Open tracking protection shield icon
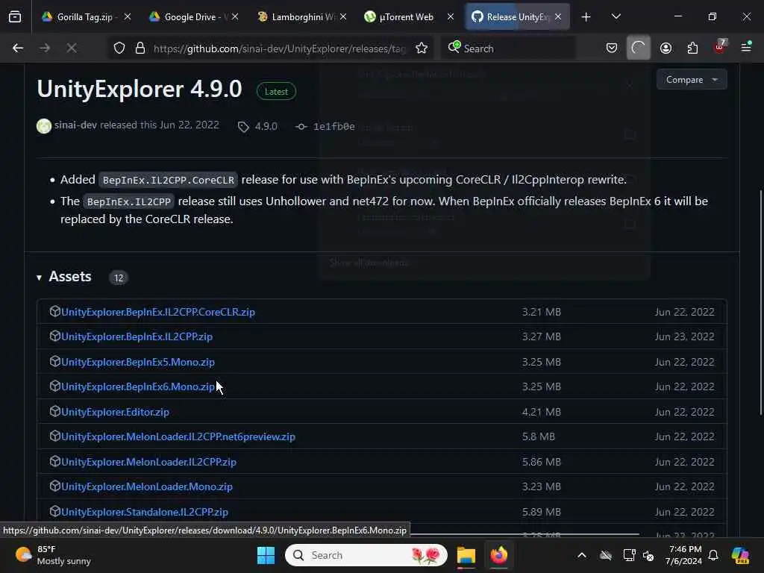Viewport: 764px width, 573px height. pyautogui.click(x=119, y=48)
